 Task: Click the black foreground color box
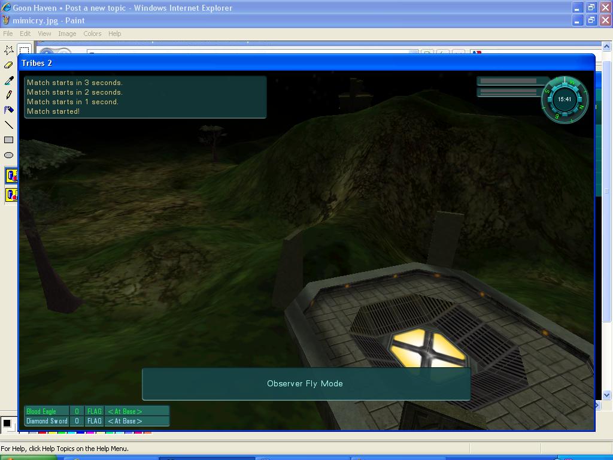(7, 423)
